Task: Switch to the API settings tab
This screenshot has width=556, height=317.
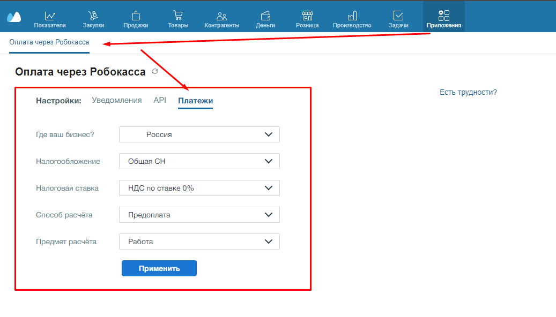Action: (x=160, y=100)
